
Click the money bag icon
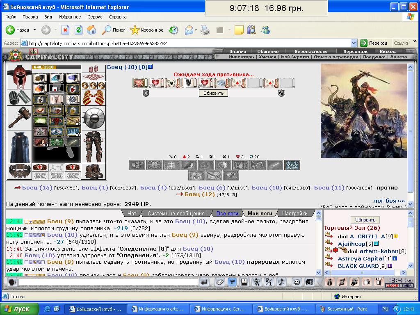[x=330, y=282]
